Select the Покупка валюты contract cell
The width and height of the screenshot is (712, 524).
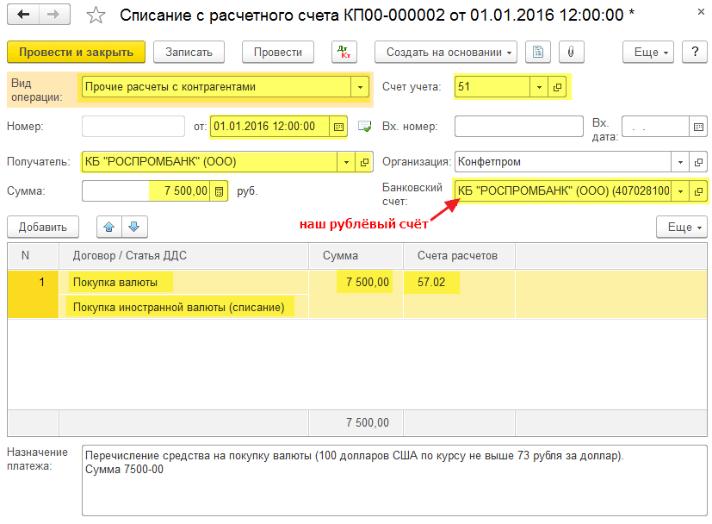coord(183,282)
